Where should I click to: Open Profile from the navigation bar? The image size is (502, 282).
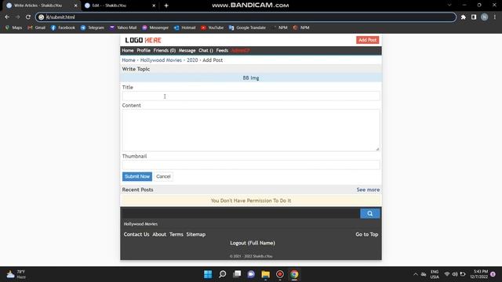(144, 50)
